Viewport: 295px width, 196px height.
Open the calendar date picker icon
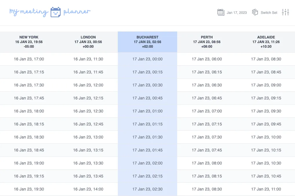tap(221, 12)
